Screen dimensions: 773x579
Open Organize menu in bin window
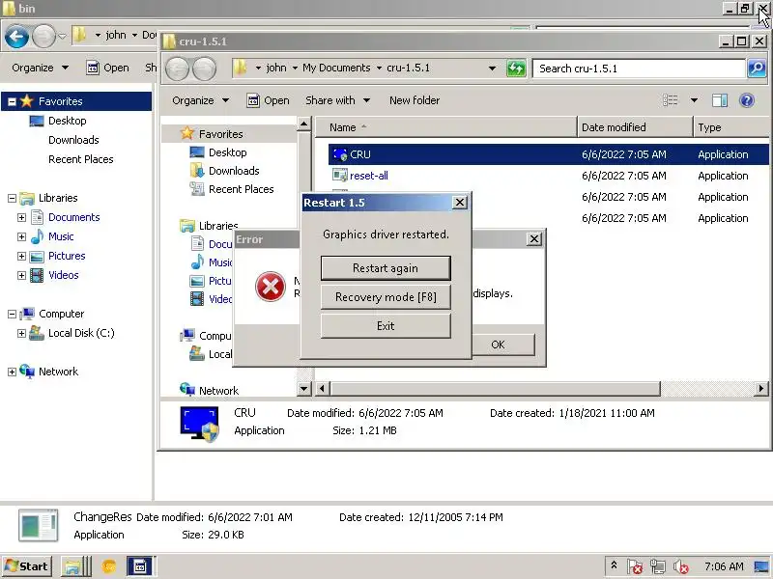click(x=40, y=68)
